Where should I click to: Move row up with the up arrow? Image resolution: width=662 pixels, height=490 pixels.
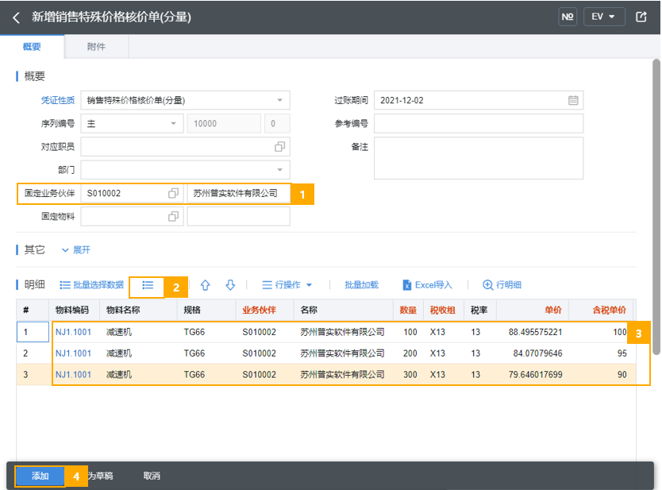205,285
